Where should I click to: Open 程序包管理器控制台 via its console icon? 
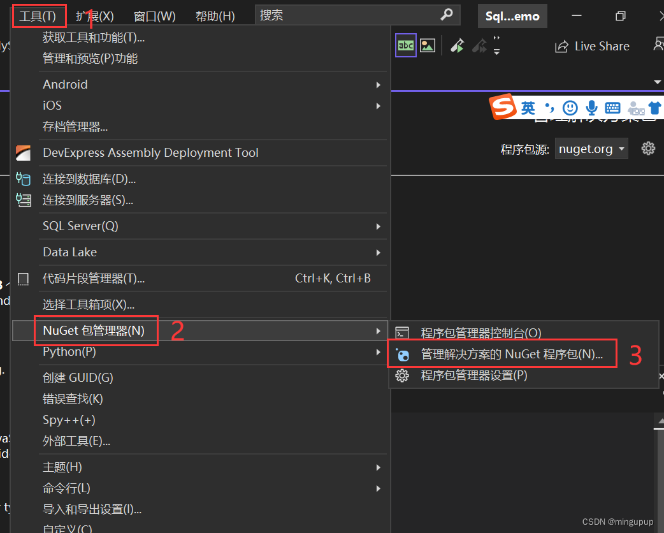coord(402,332)
